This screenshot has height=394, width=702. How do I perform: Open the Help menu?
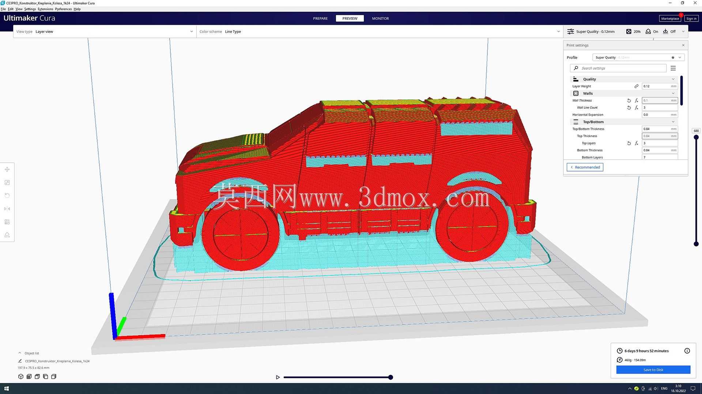(x=77, y=9)
